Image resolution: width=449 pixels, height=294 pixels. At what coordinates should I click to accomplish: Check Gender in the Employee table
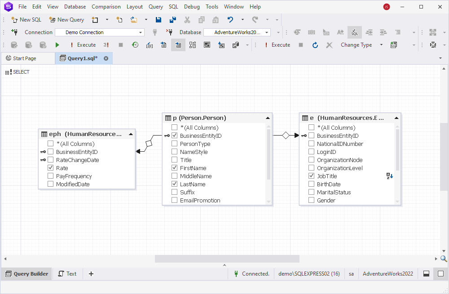pos(312,200)
